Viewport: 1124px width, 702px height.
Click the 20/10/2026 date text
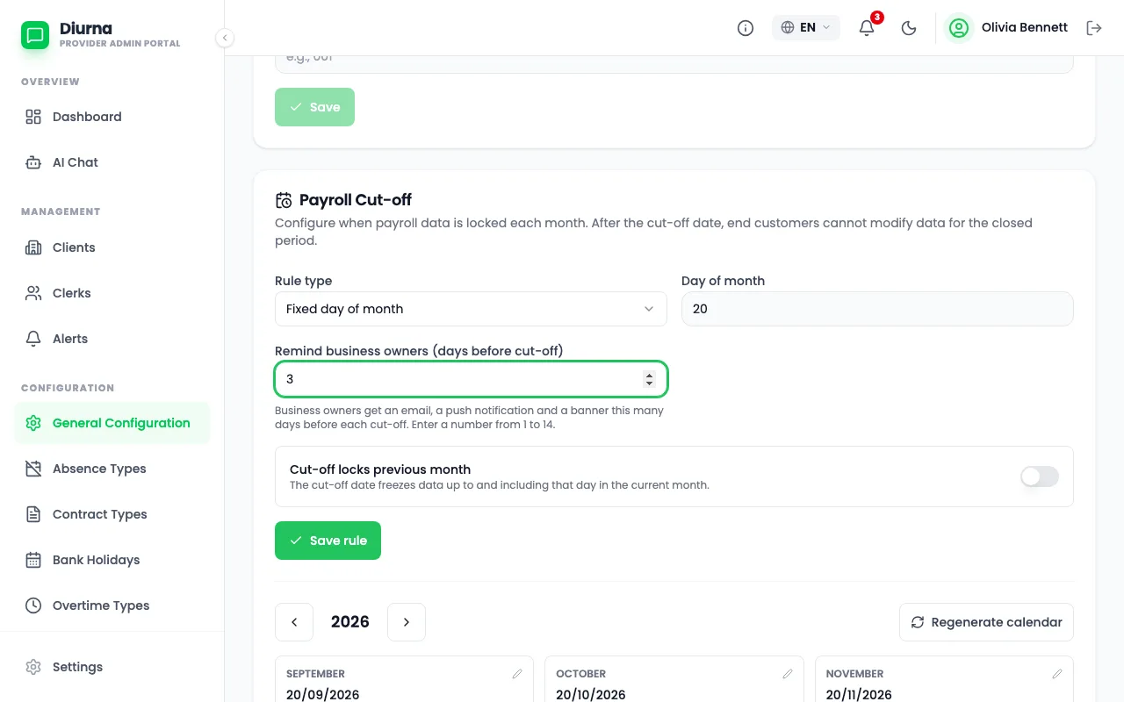point(591,695)
